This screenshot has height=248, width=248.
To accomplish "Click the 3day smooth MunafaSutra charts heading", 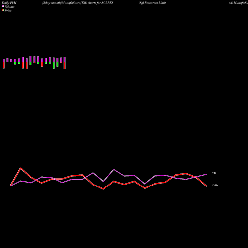I will pyautogui.click(x=77, y=3).
